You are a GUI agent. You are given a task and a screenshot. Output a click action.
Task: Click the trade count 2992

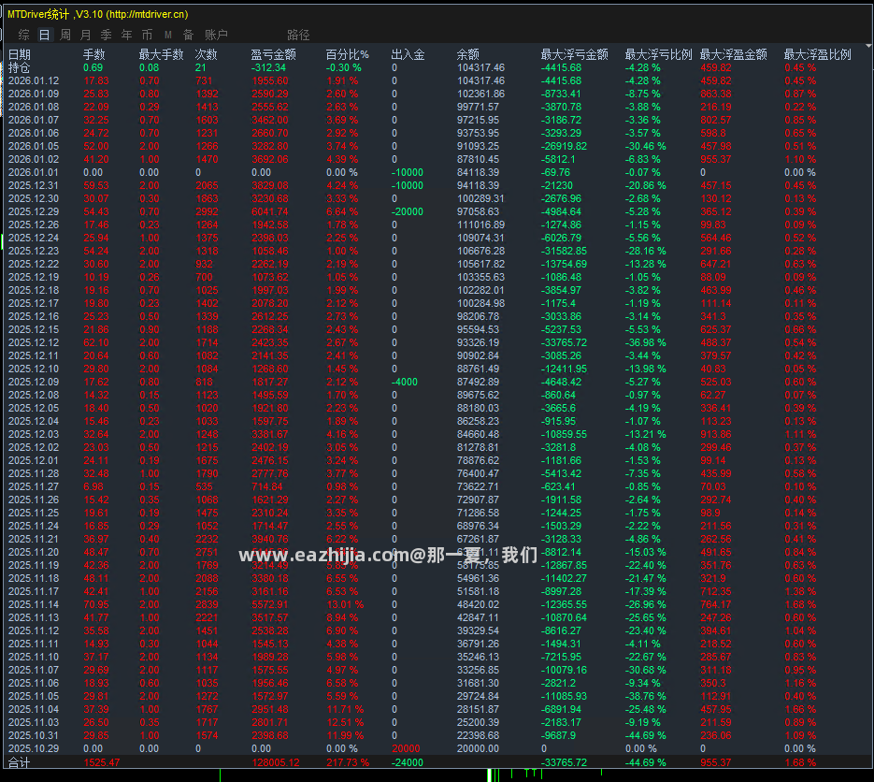click(x=207, y=211)
